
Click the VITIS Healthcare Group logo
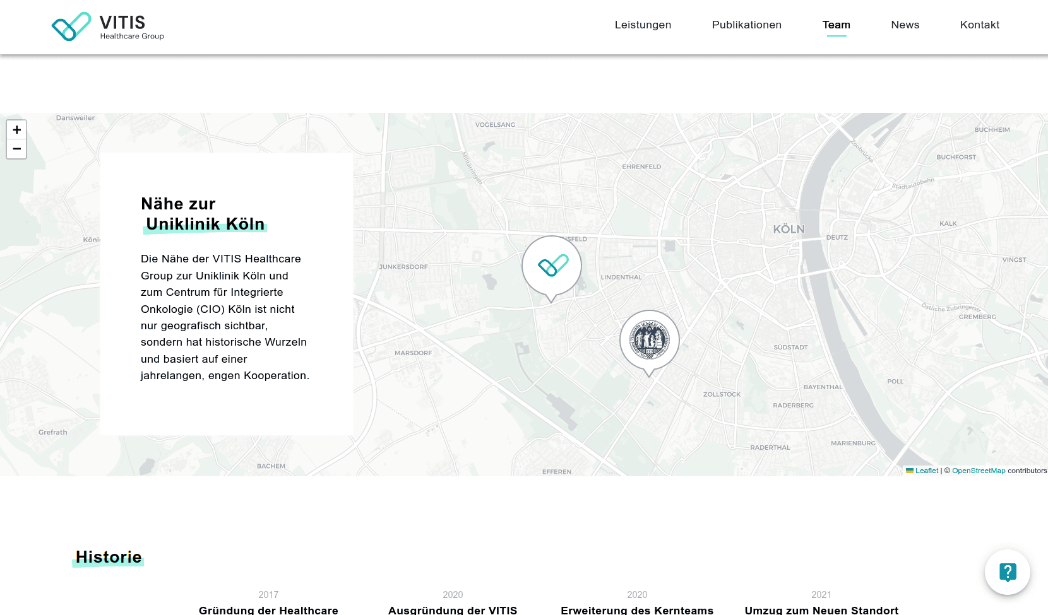pos(108,26)
